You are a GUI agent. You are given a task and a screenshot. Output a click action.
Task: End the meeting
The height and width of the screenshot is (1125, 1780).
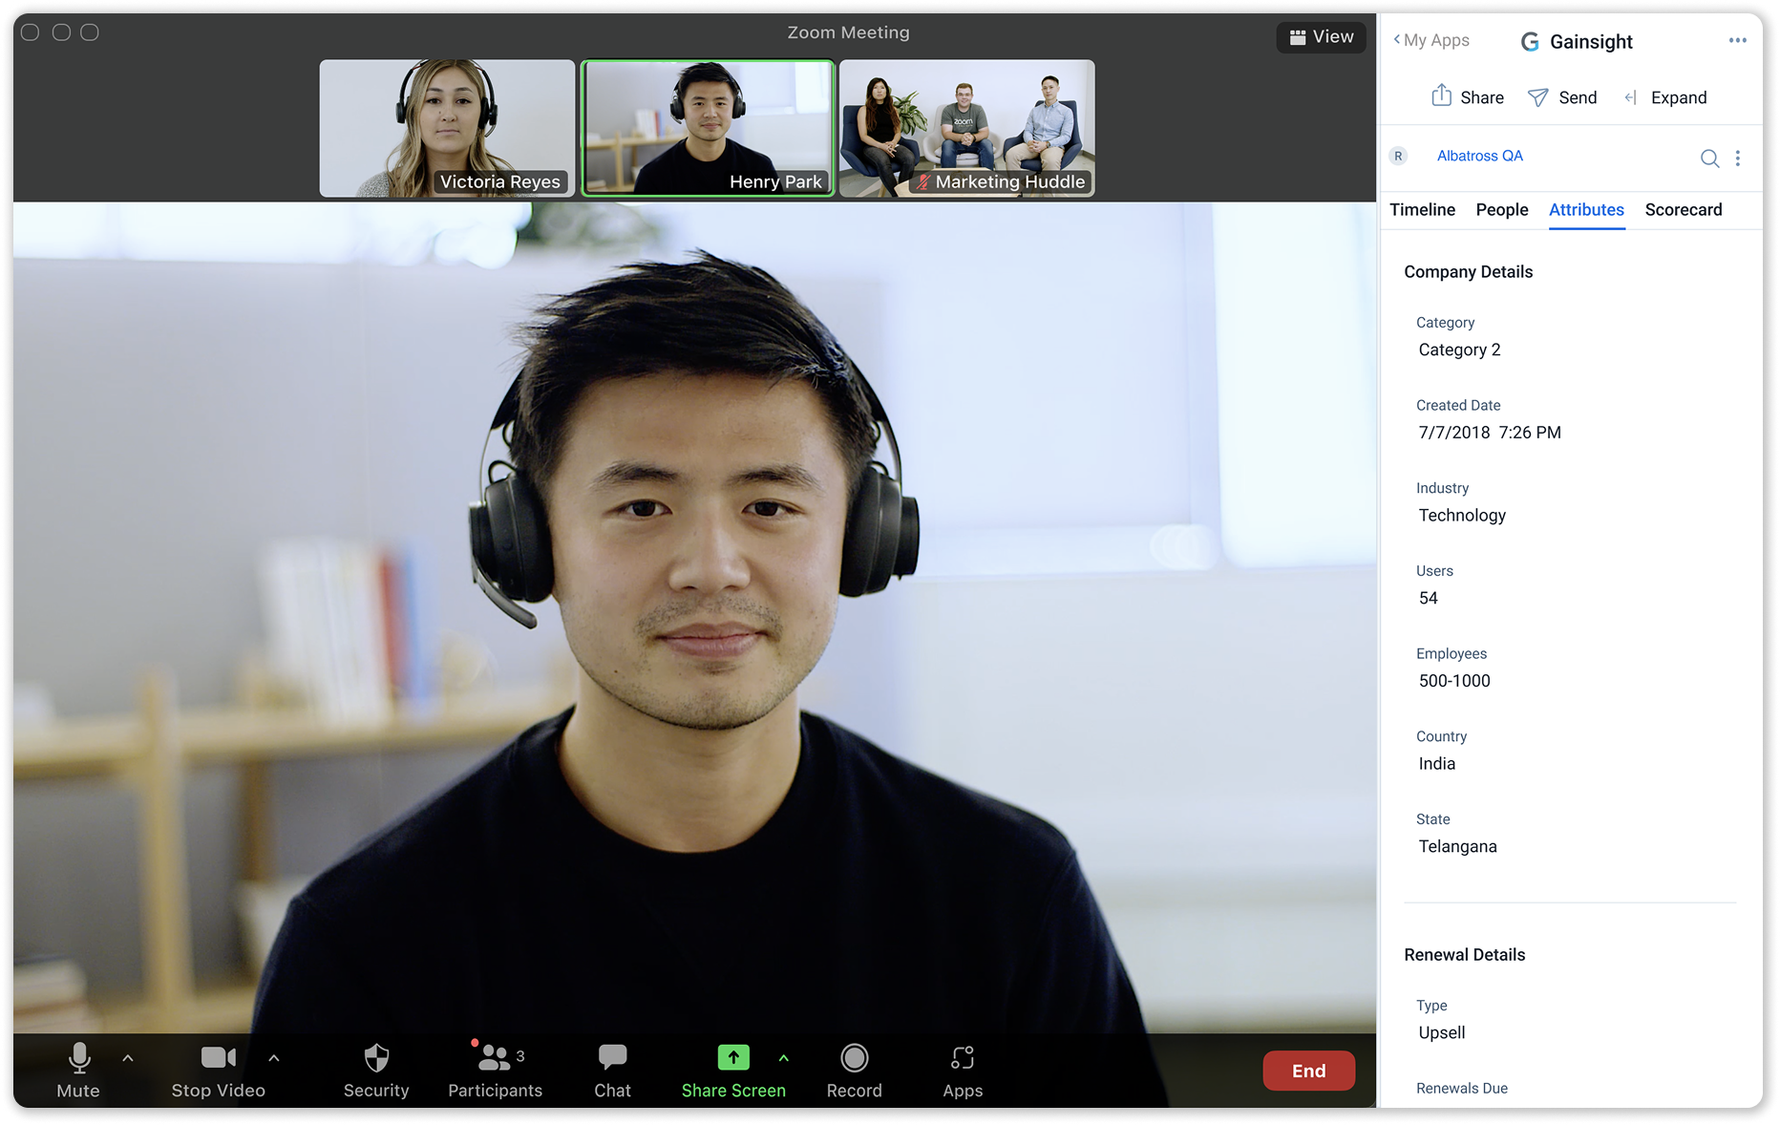click(x=1308, y=1071)
